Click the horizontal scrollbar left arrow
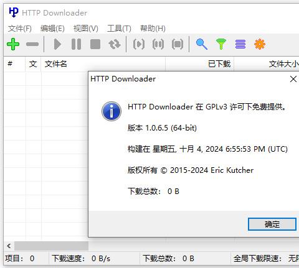This screenshot has height=268, width=299. [x=9, y=246]
